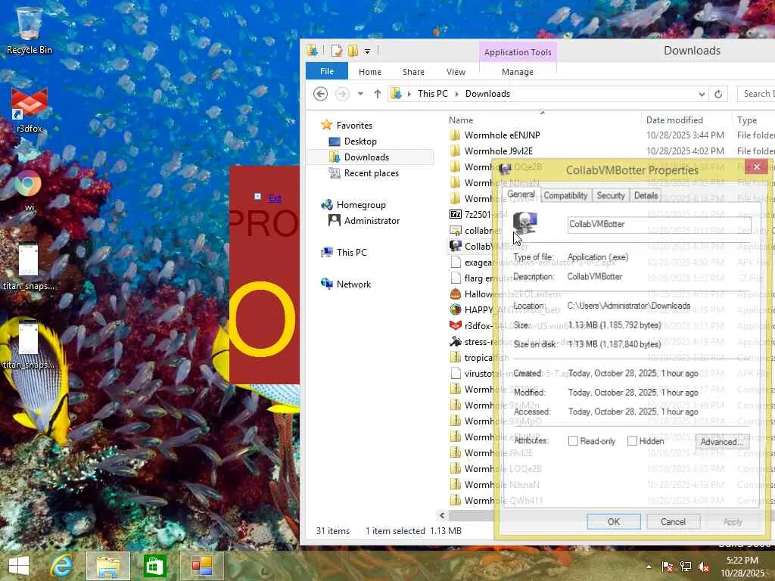Switch to Security tab in Properties
The width and height of the screenshot is (775, 581).
tap(611, 196)
